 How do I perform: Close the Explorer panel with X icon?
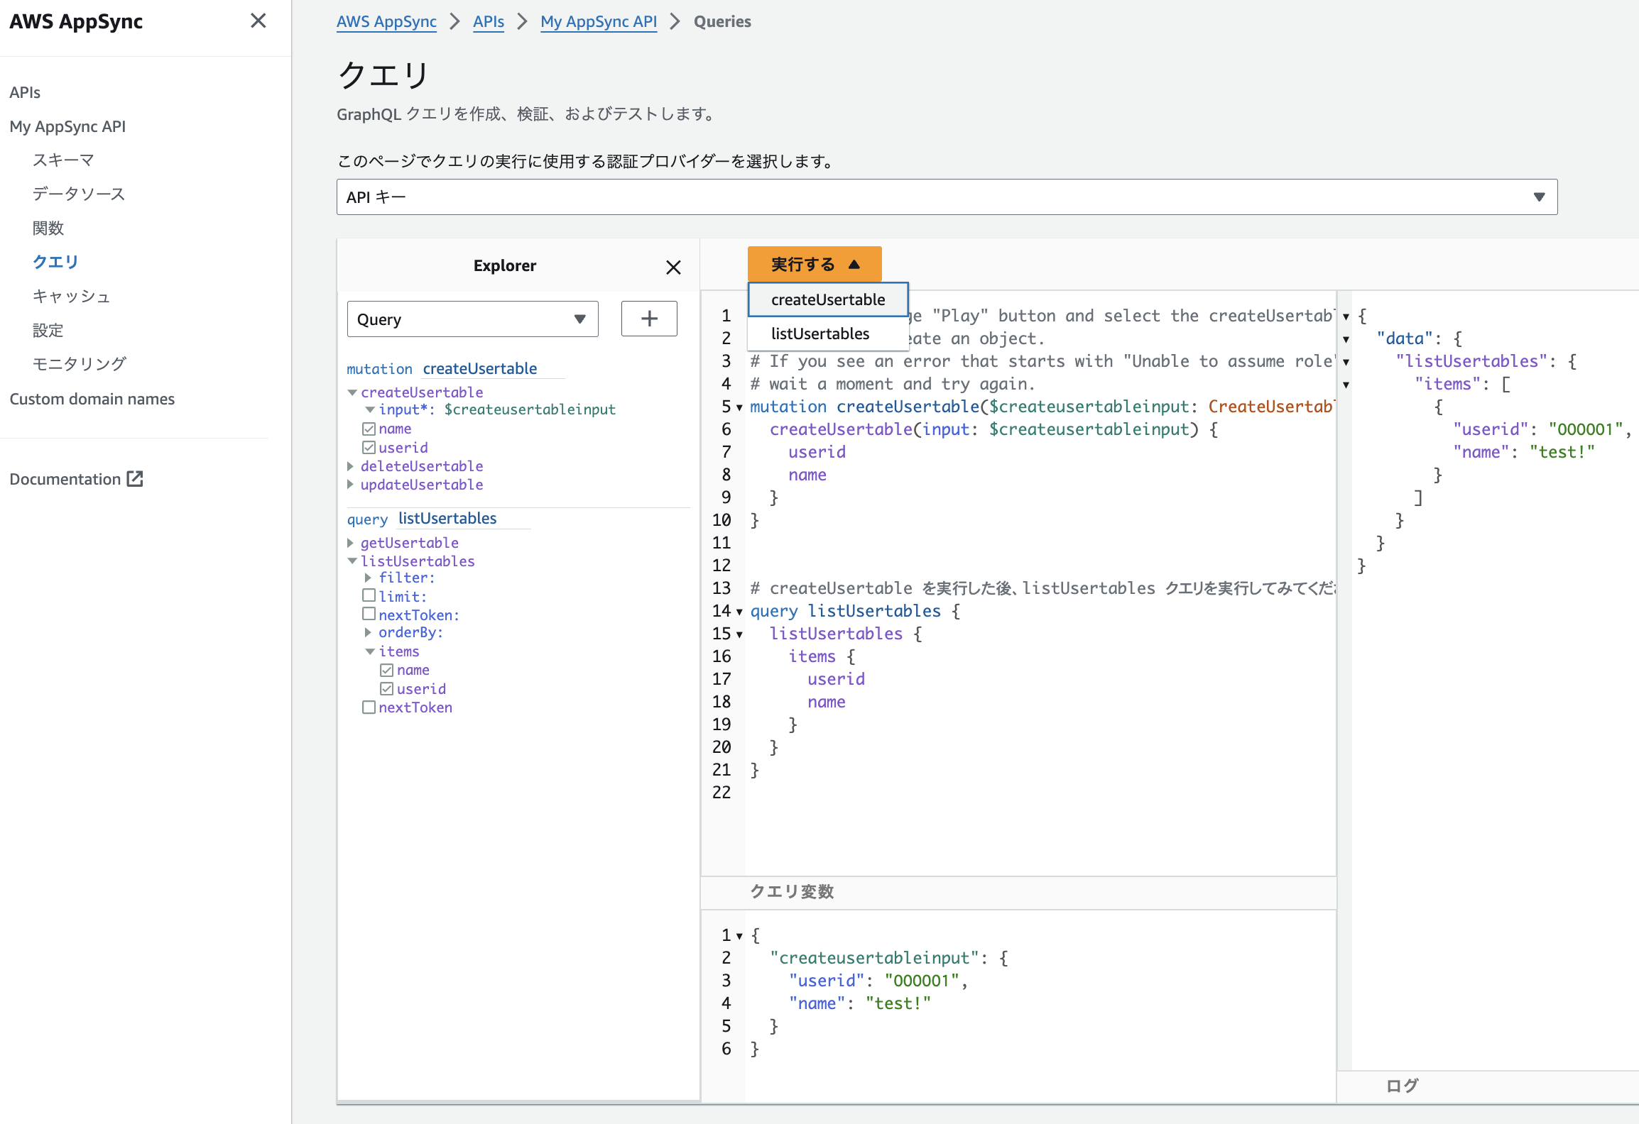[x=673, y=267]
